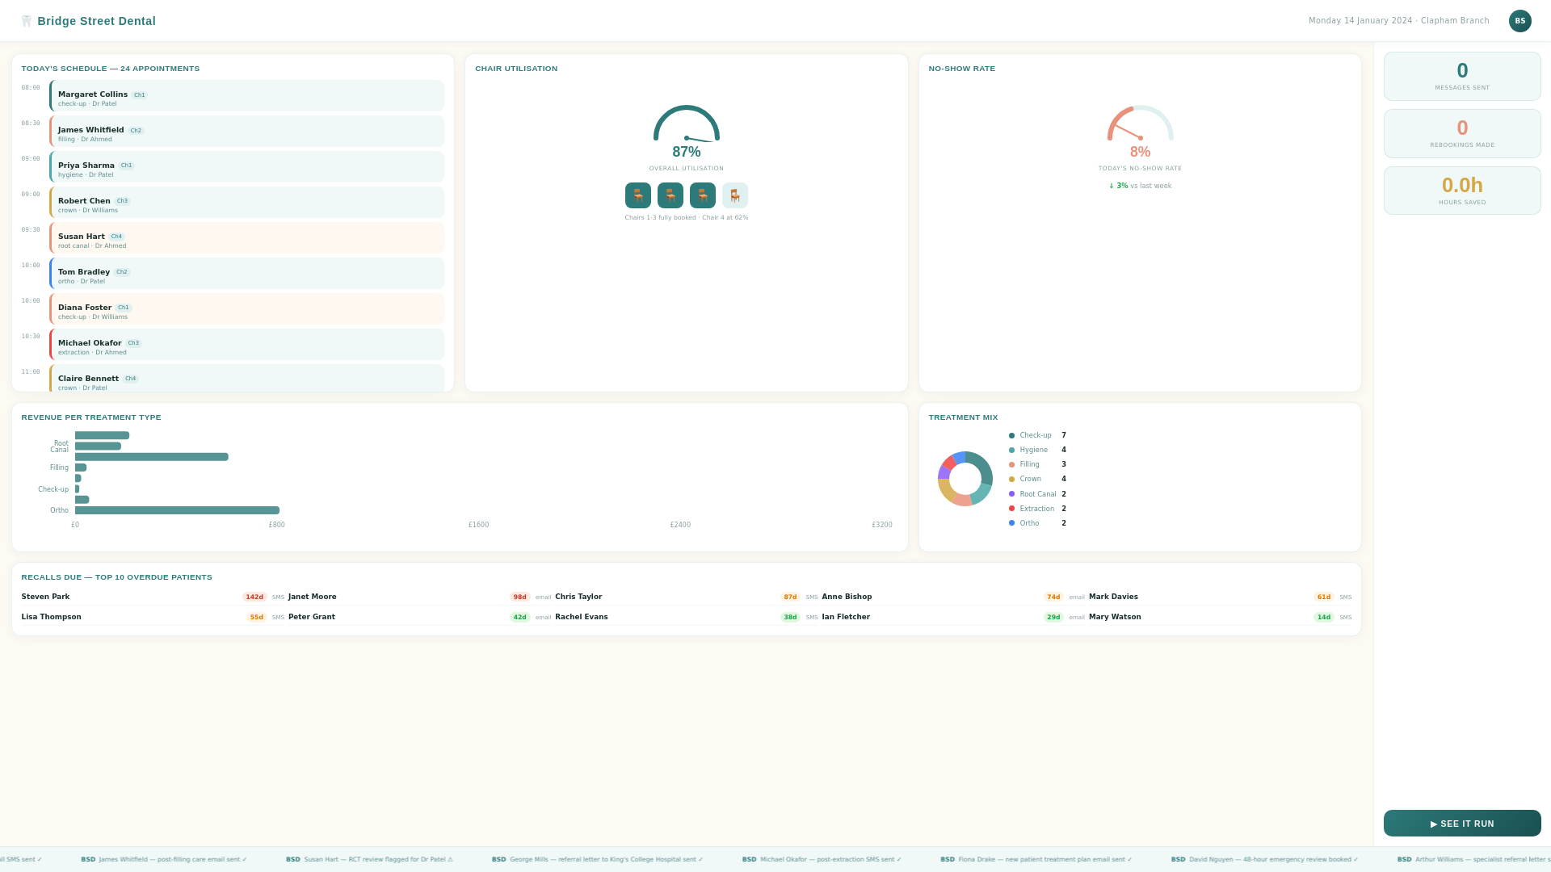Click the Root Canal legend colour dot
1551x872 pixels.
tap(1011, 494)
